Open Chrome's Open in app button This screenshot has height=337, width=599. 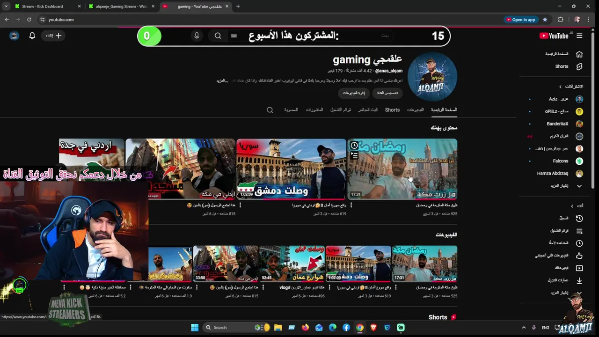[520, 20]
